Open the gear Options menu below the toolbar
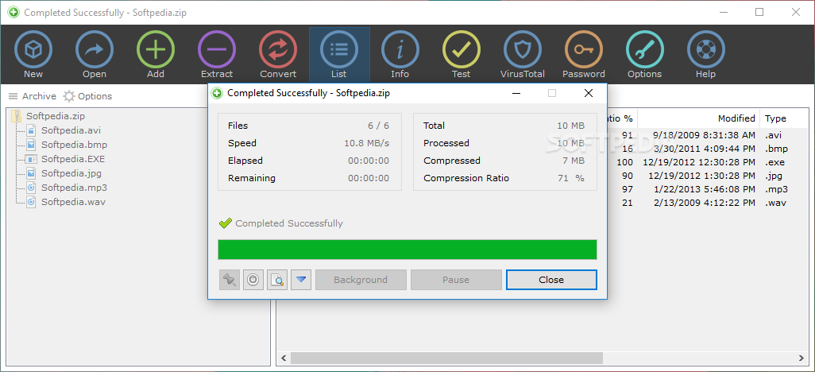 coord(87,96)
